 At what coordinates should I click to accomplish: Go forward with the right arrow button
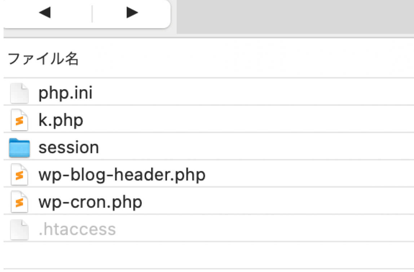[x=132, y=12]
